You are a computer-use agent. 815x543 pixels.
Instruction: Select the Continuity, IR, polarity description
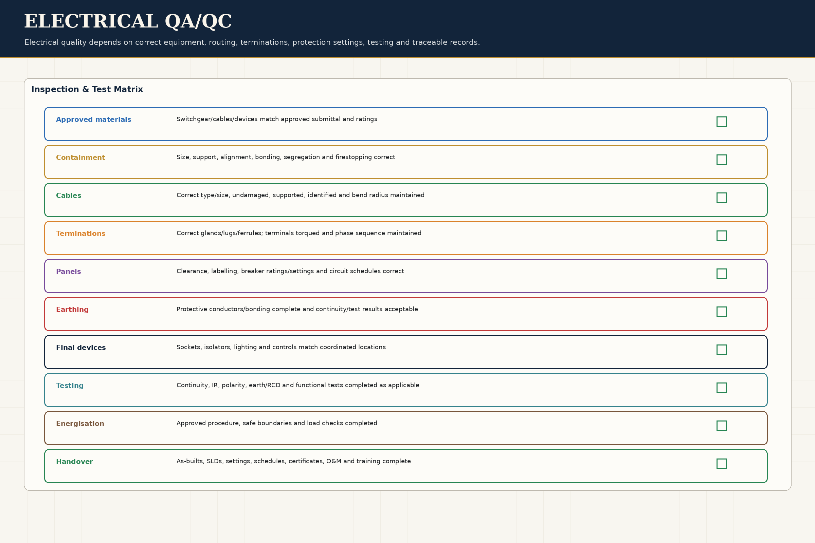(298, 386)
